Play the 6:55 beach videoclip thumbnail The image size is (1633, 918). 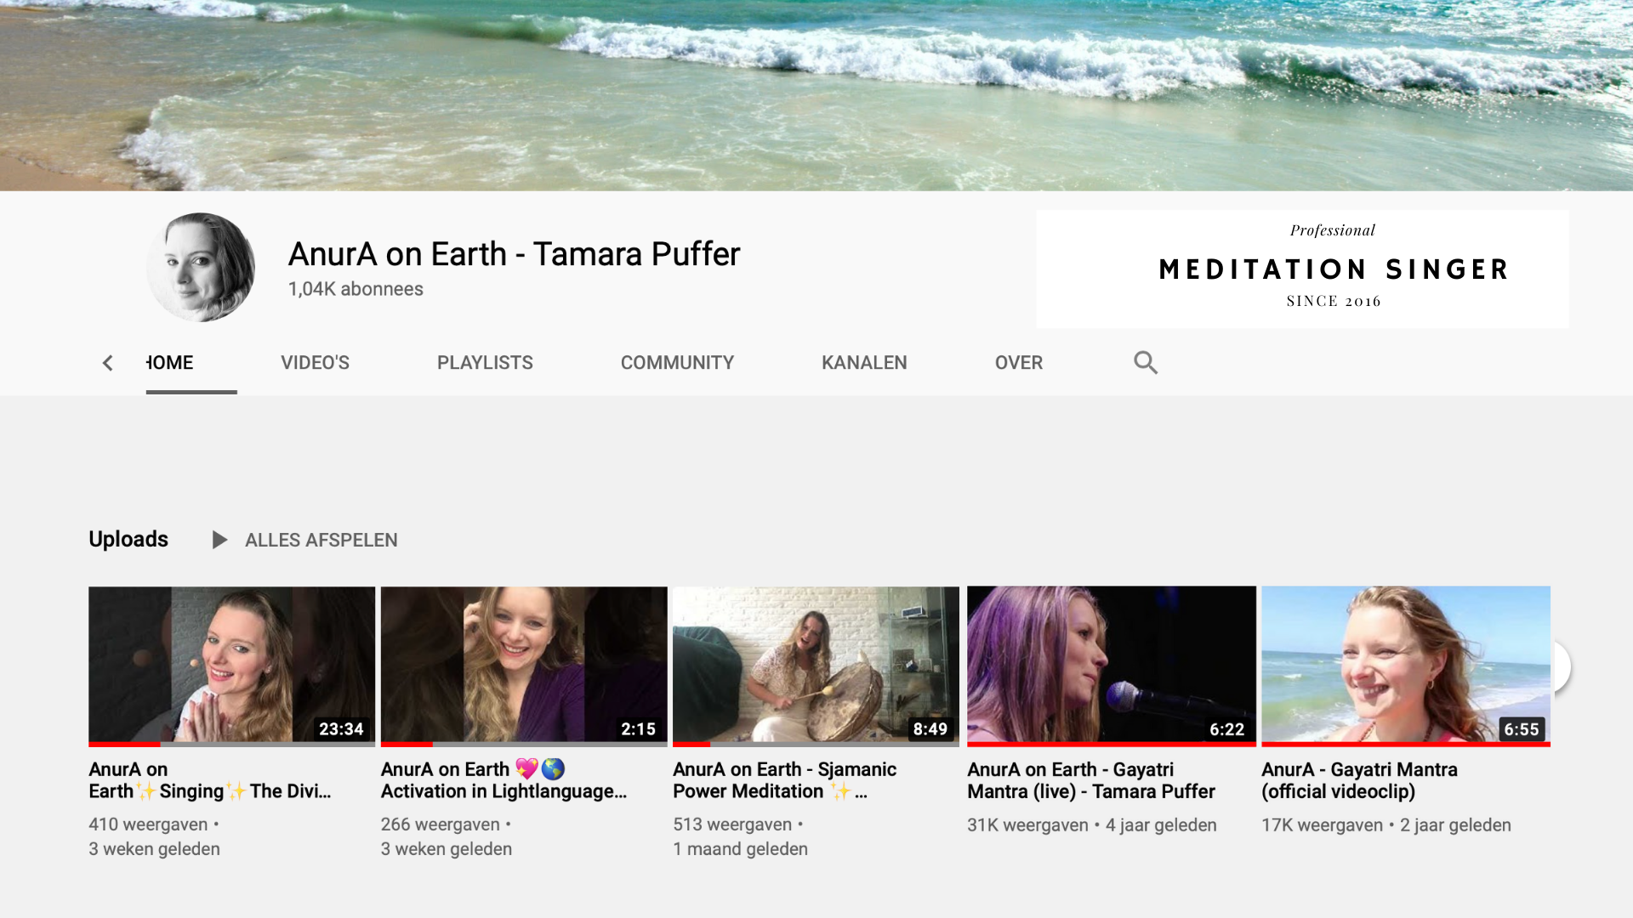coord(1406,665)
